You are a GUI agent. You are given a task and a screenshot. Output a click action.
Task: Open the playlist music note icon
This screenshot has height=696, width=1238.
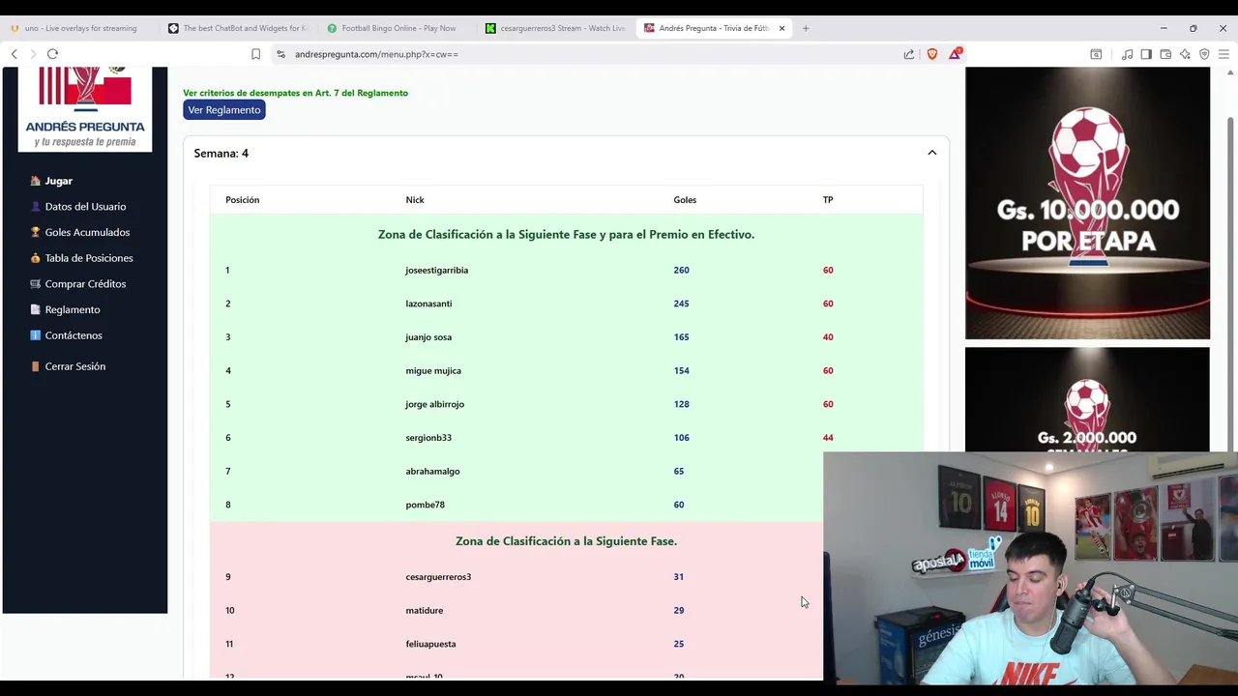1127,54
